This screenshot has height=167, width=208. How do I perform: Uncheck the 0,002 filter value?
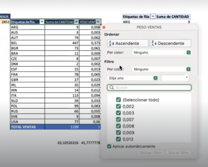tap(118, 106)
